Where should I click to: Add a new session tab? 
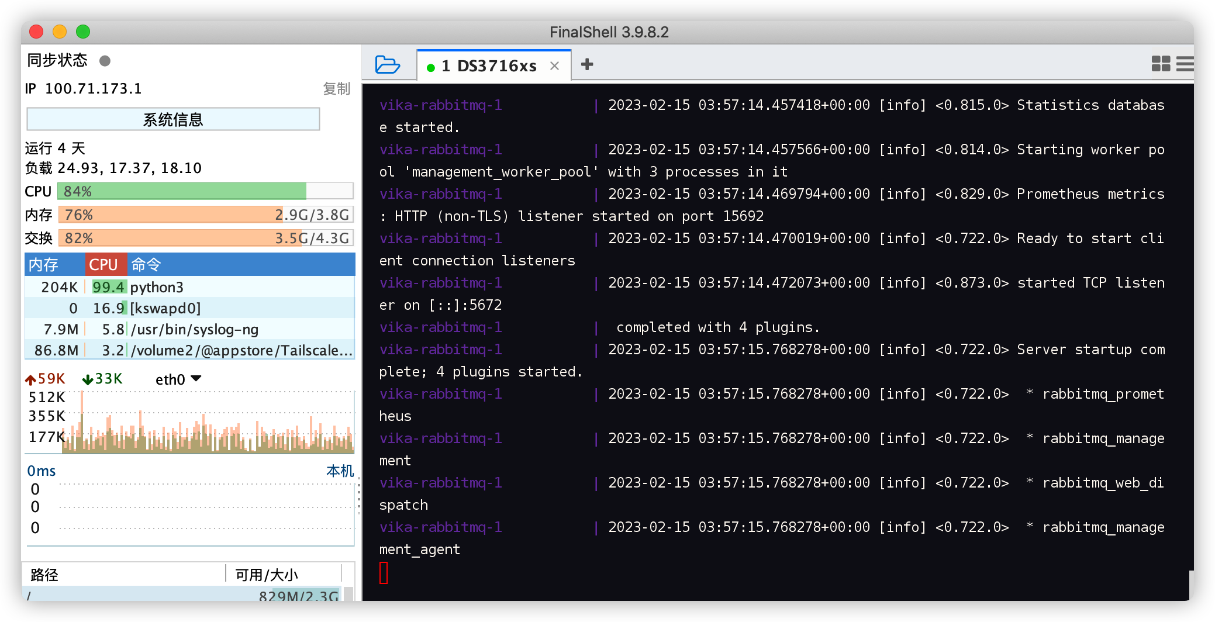(587, 64)
